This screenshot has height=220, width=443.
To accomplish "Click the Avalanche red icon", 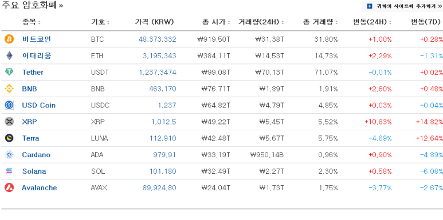I will pos(9,187).
